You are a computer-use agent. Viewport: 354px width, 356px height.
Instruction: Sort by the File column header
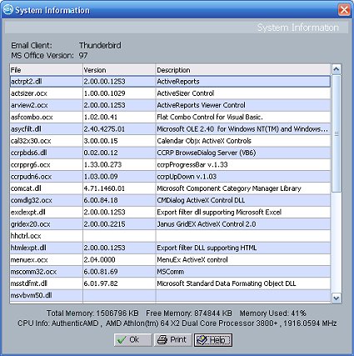pyautogui.click(x=46, y=70)
